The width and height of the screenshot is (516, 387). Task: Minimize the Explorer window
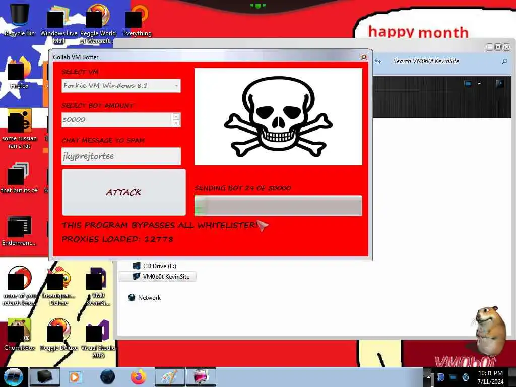tap(489, 47)
